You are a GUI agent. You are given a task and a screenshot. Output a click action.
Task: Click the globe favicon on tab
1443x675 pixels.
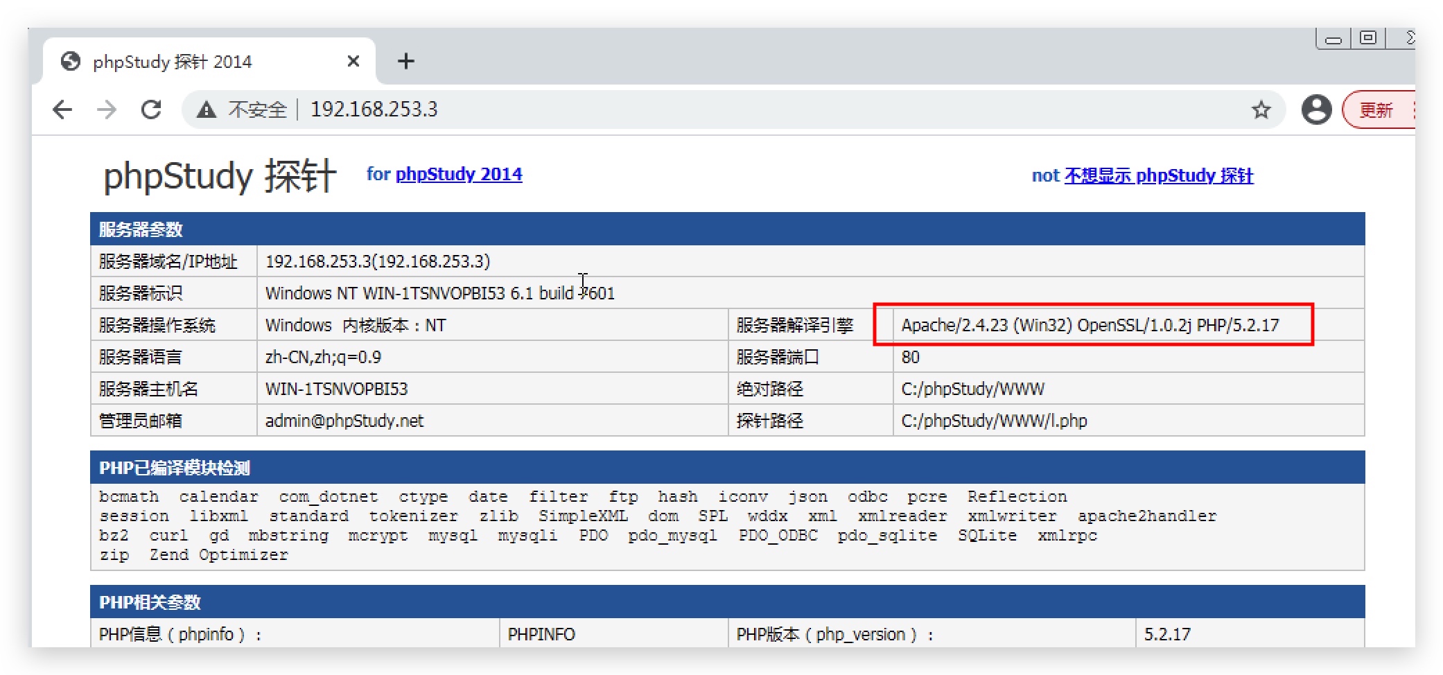click(x=71, y=62)
